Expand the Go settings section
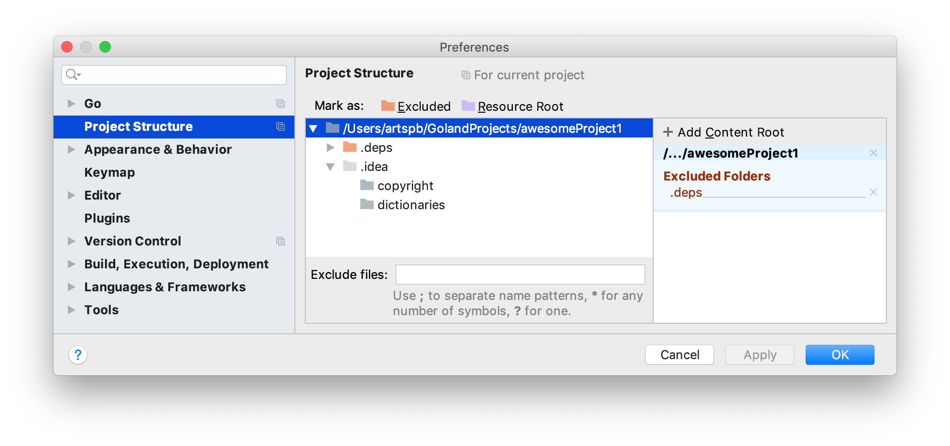950x446 pixels. click(71, 104)
